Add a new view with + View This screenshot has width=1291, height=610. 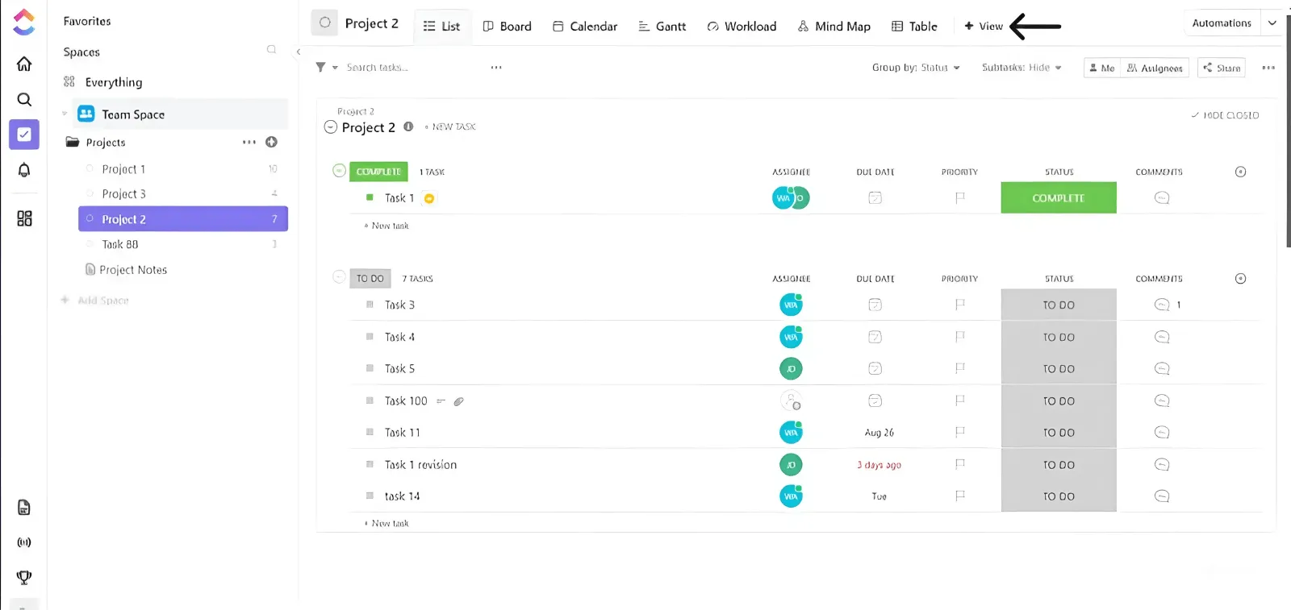pos(984,26)
